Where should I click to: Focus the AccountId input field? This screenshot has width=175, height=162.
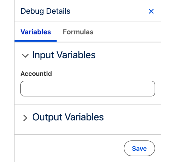(x=88, y=89)
